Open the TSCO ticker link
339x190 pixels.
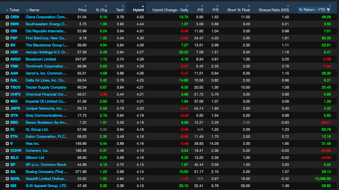(15, 87)
